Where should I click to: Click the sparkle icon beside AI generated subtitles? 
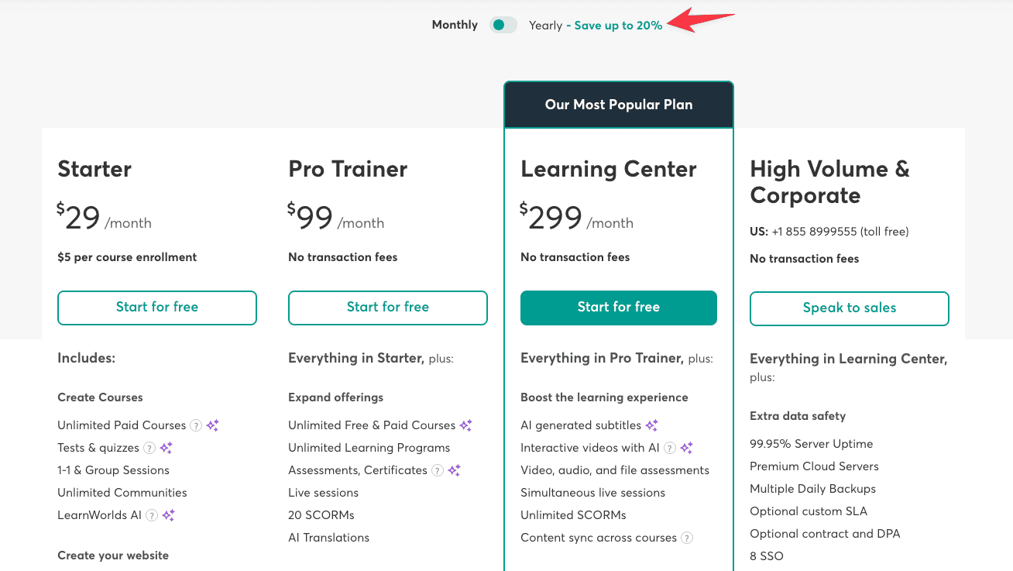[651, 425]
